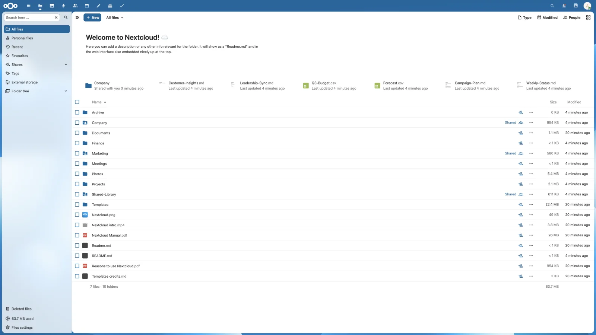The width and height of the screenshot is (596, 335).
Task: Open actions menu for Shared-Library folder
Action: click(531, 194)
